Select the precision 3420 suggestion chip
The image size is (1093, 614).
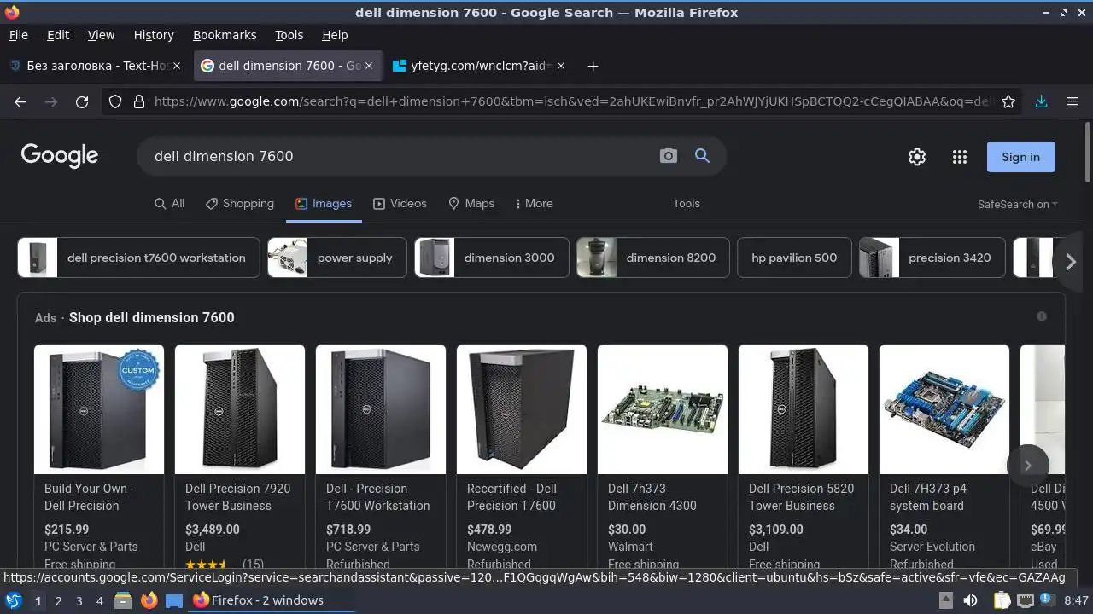click(x=932, y=258)
